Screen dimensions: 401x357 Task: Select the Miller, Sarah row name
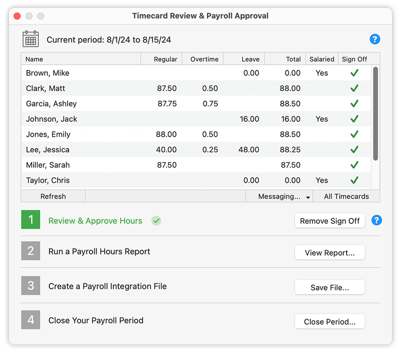point(48,165)
